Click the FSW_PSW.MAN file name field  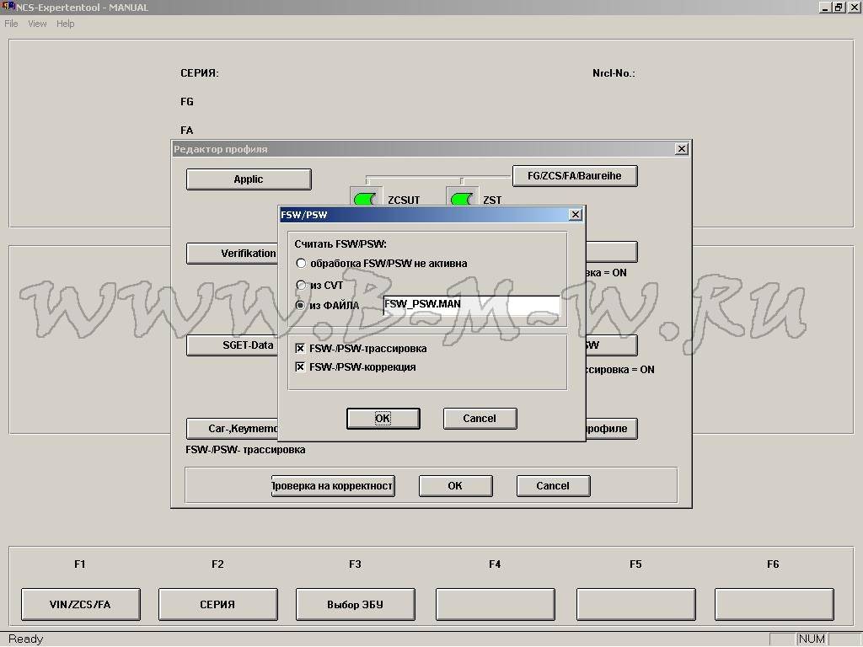tap(472, 305)
